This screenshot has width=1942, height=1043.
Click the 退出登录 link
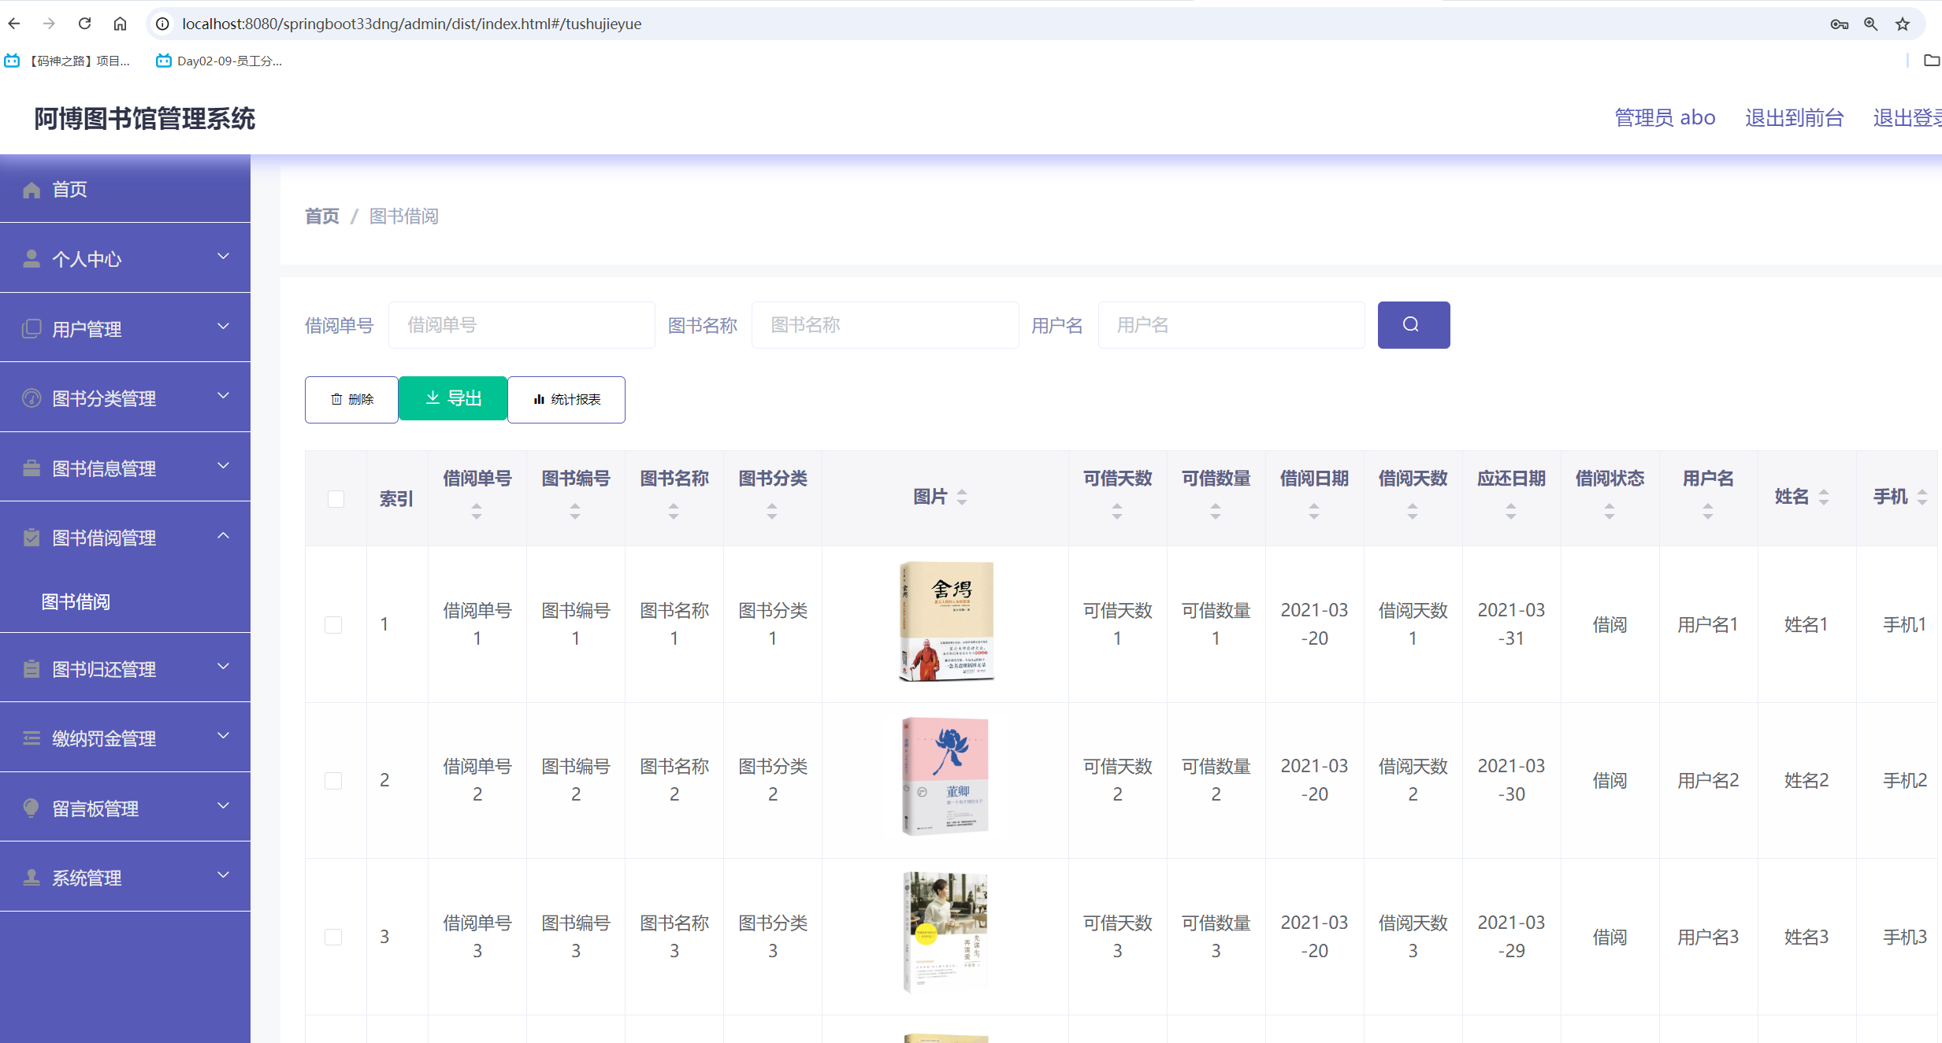click(1907, 117)
